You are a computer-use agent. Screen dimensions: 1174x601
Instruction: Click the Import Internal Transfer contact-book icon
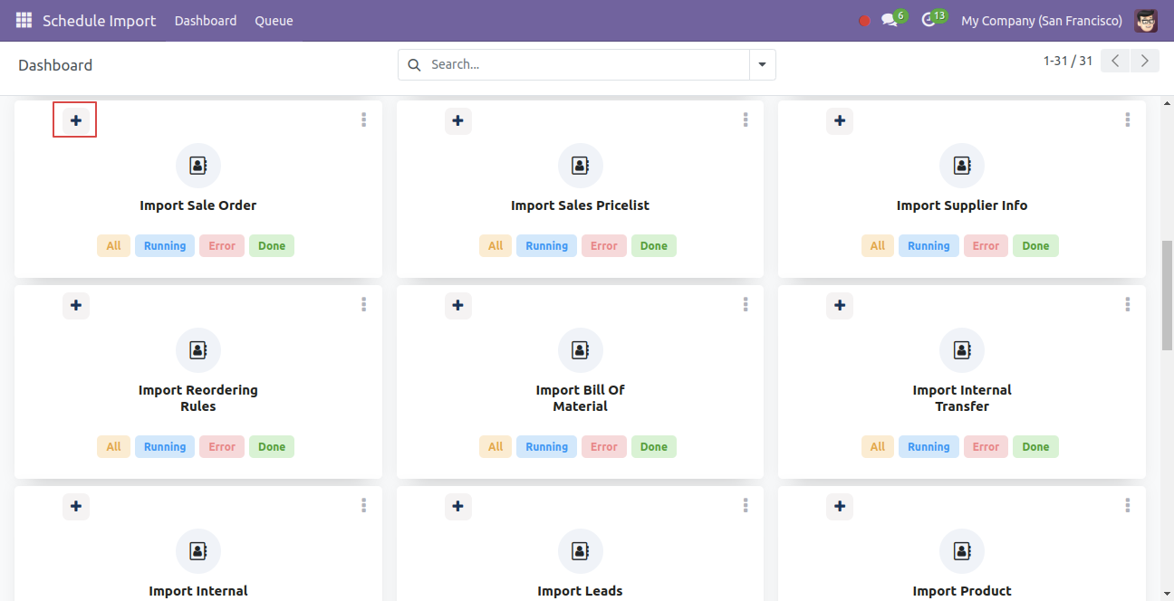coord(962,350)
